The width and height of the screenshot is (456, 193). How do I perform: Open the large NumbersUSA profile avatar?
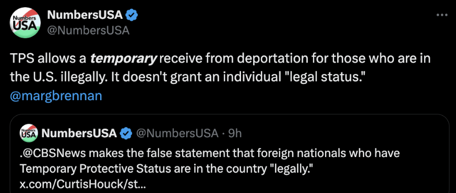coord(25,22)
